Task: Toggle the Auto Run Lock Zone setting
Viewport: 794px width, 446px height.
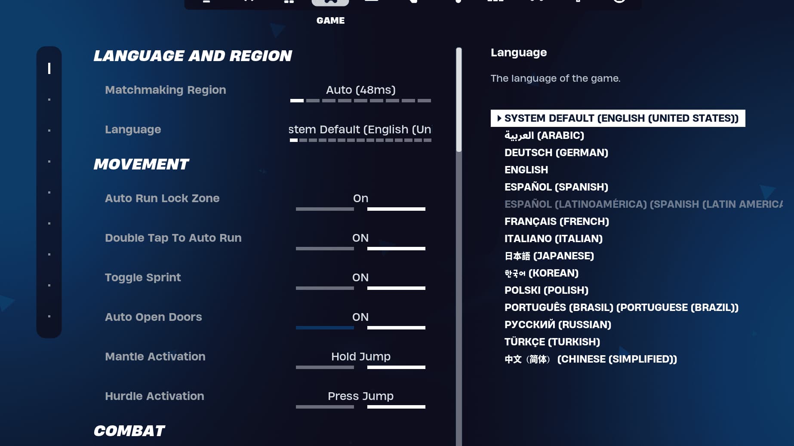Action: (360, 198)
